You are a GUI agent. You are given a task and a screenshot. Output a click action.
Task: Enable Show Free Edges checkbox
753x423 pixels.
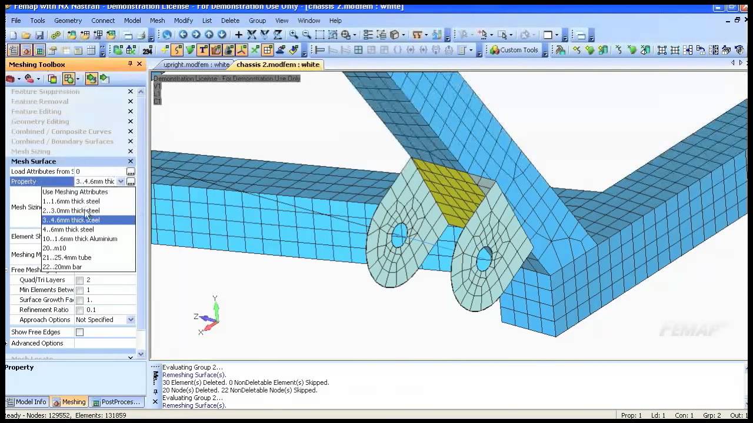point(79,333)
